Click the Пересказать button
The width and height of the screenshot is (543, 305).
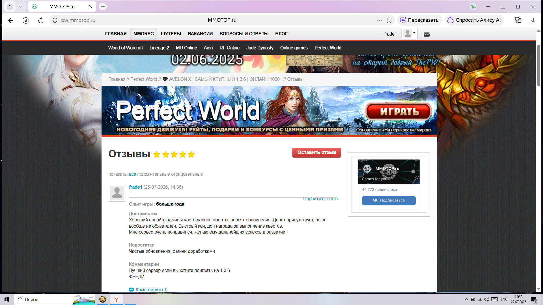pos(420,20)
